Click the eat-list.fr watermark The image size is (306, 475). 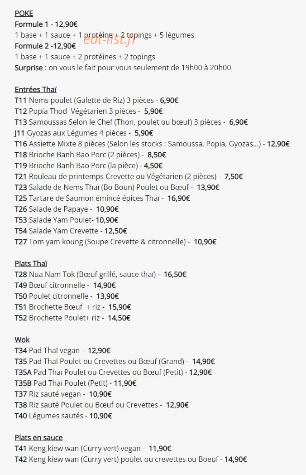tap(109, 40)
